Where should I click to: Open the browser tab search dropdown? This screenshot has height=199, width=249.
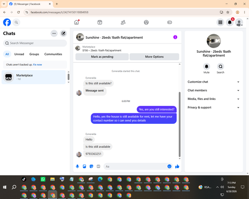pyautogui.click(x=4, y=4)
